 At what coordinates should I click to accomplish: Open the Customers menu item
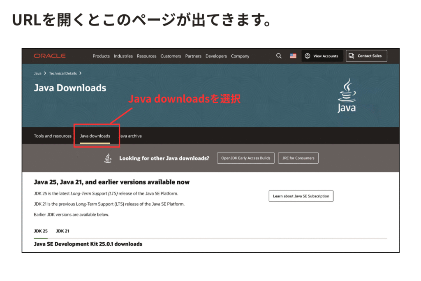pyautogui.click(x=171, y=56)
